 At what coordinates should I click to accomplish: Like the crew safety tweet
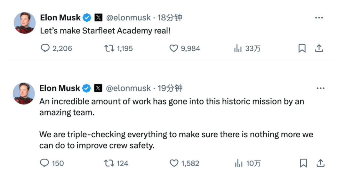click(174, 163)
